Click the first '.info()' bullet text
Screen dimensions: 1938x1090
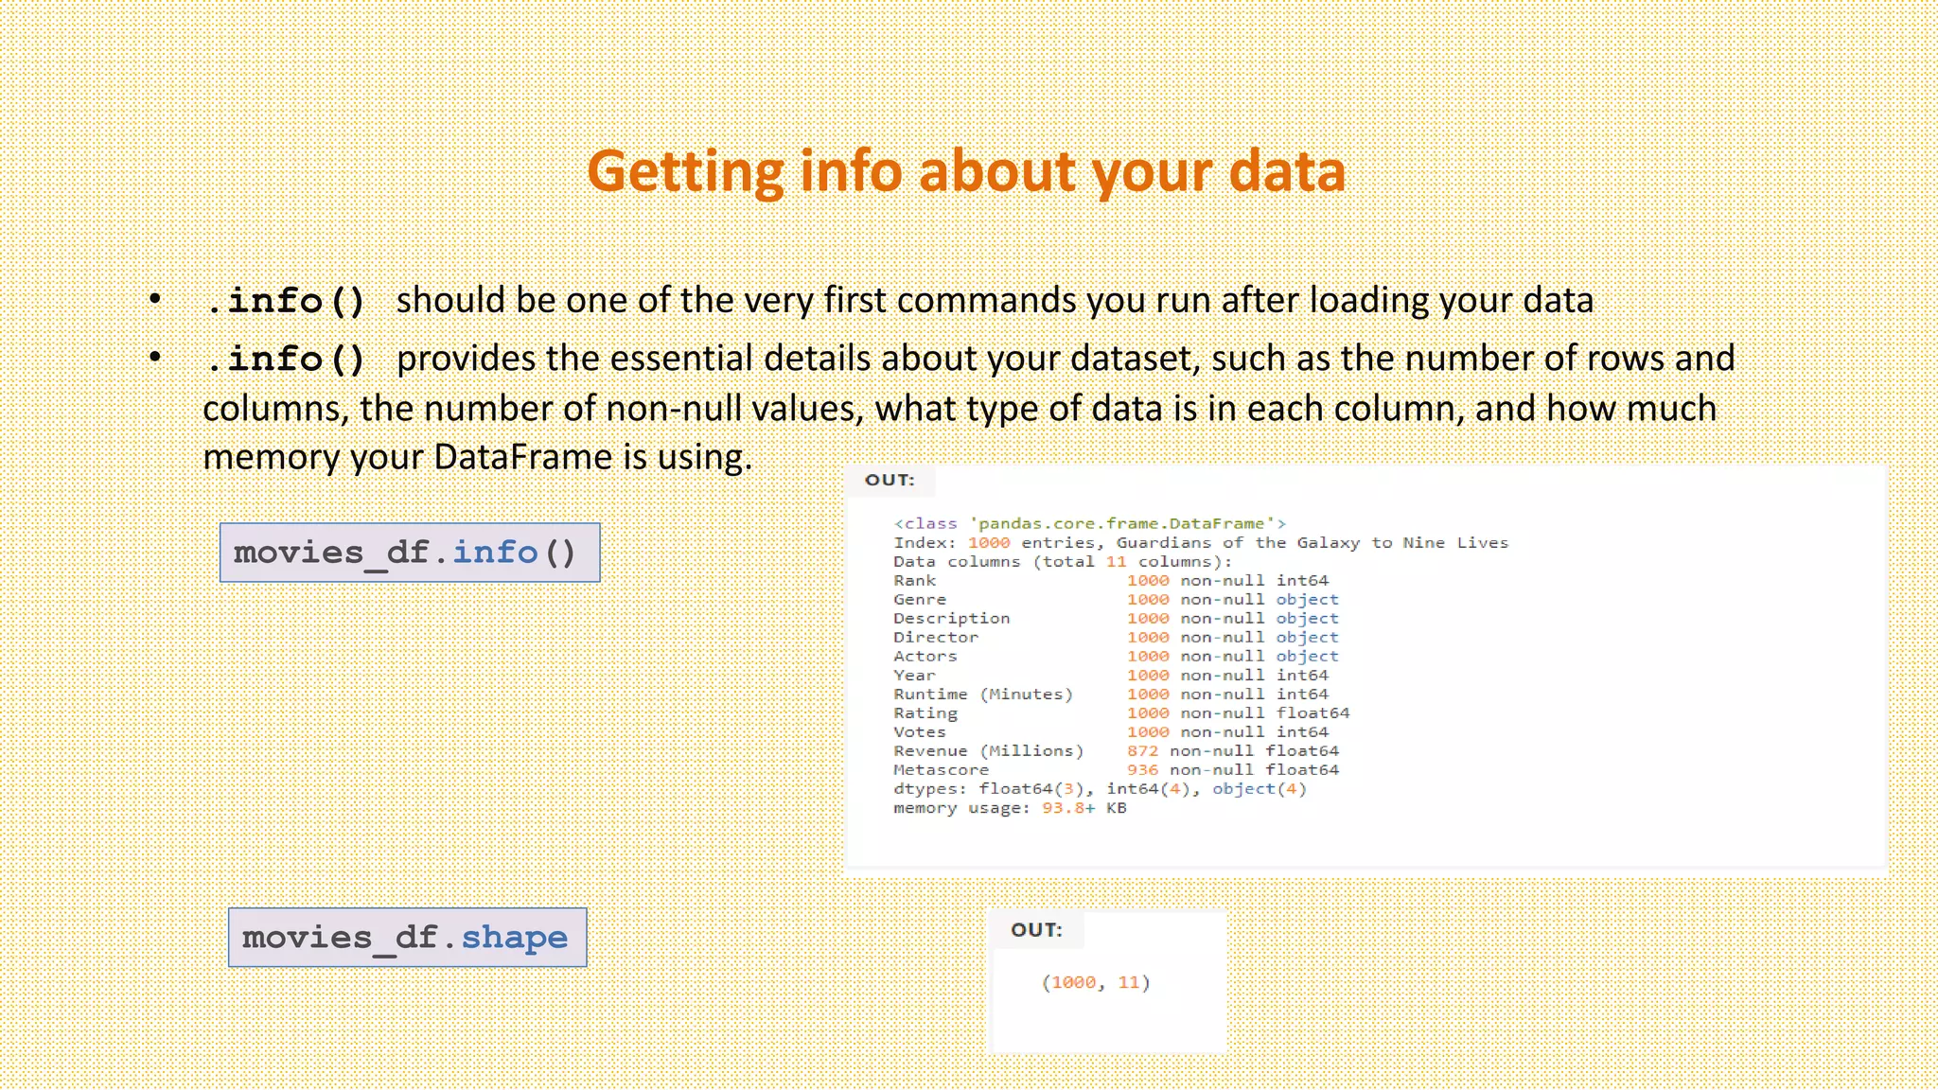(286, 301)
